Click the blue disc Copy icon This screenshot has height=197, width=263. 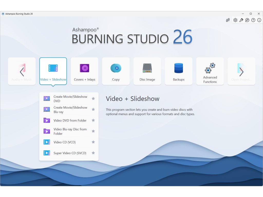click(x=116, y=68)
